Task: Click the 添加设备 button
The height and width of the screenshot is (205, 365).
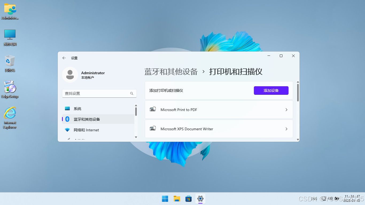Action: (271, 90)
